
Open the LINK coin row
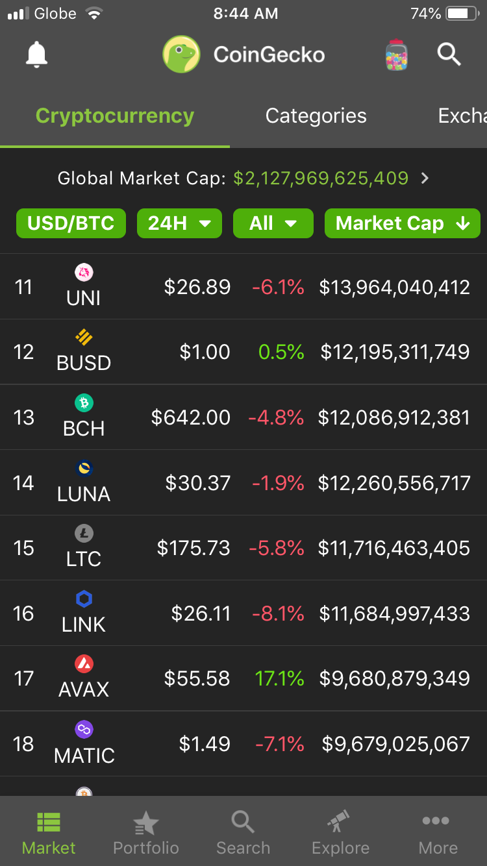point(243,613)
